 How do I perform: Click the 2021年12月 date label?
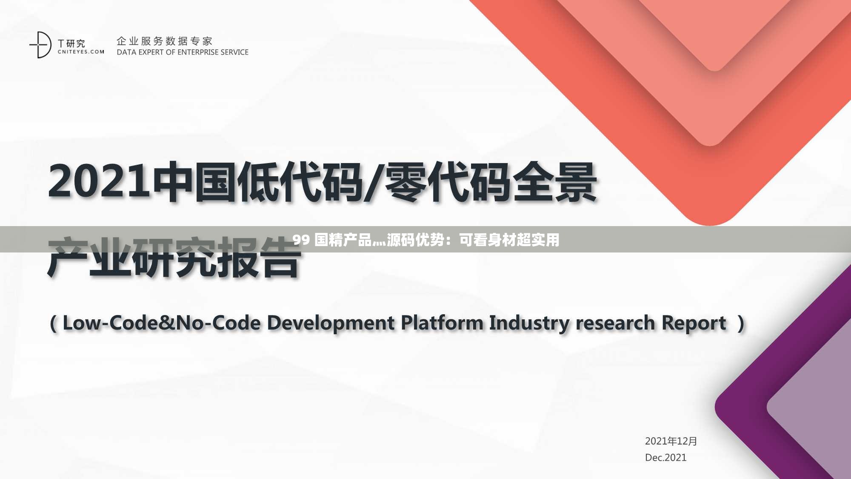670,442
